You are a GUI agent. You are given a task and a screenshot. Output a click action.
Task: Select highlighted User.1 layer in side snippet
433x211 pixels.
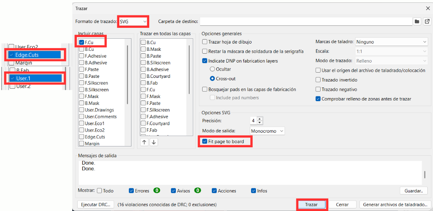coord(35,79)
